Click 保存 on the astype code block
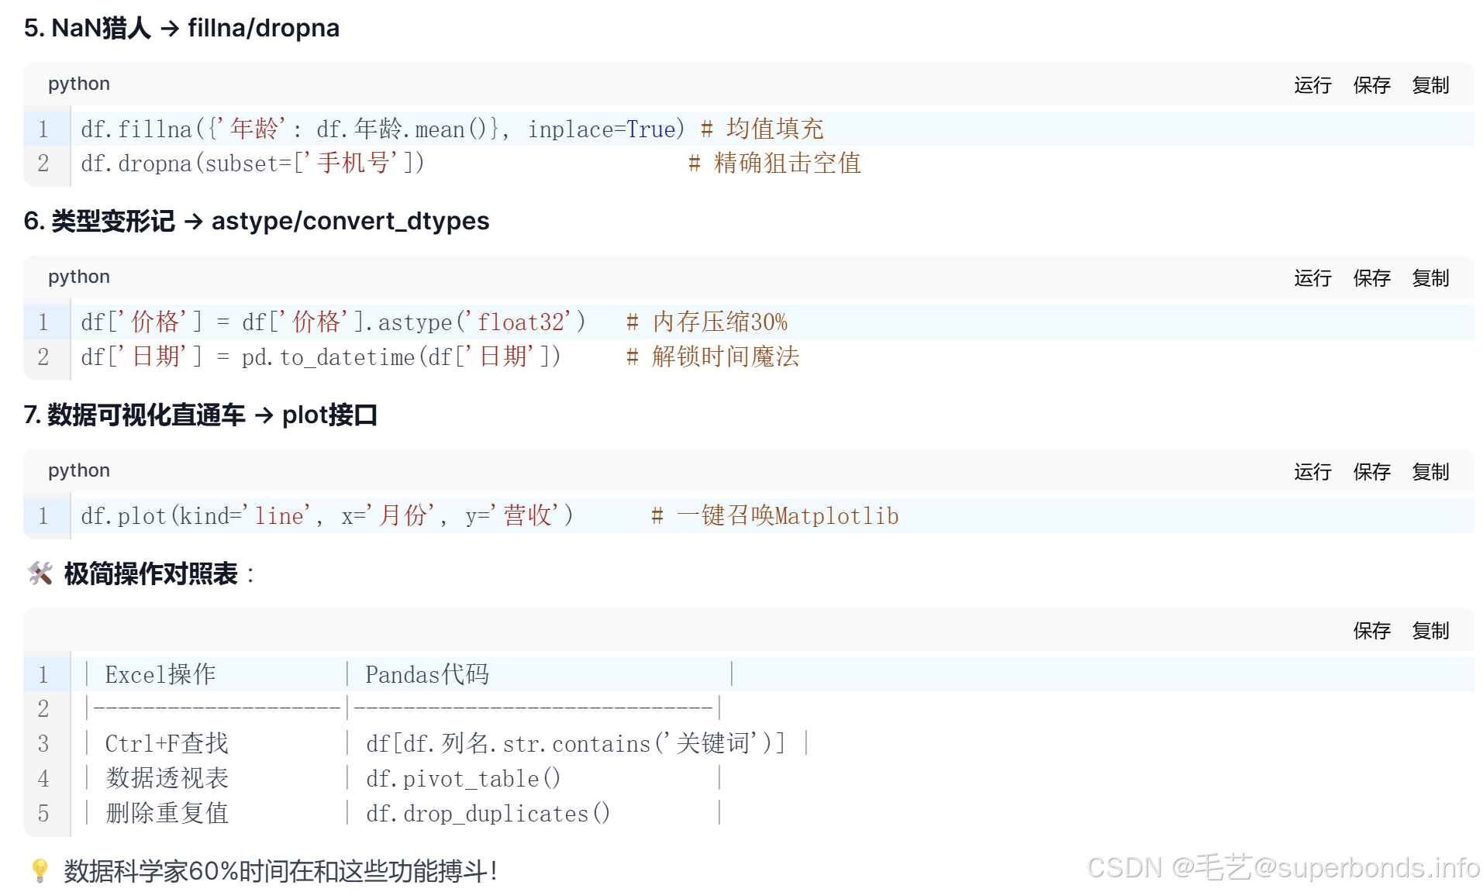The height and width of the screenshot is (892, 1483). pyautogui.click(x=1372, y=278)
